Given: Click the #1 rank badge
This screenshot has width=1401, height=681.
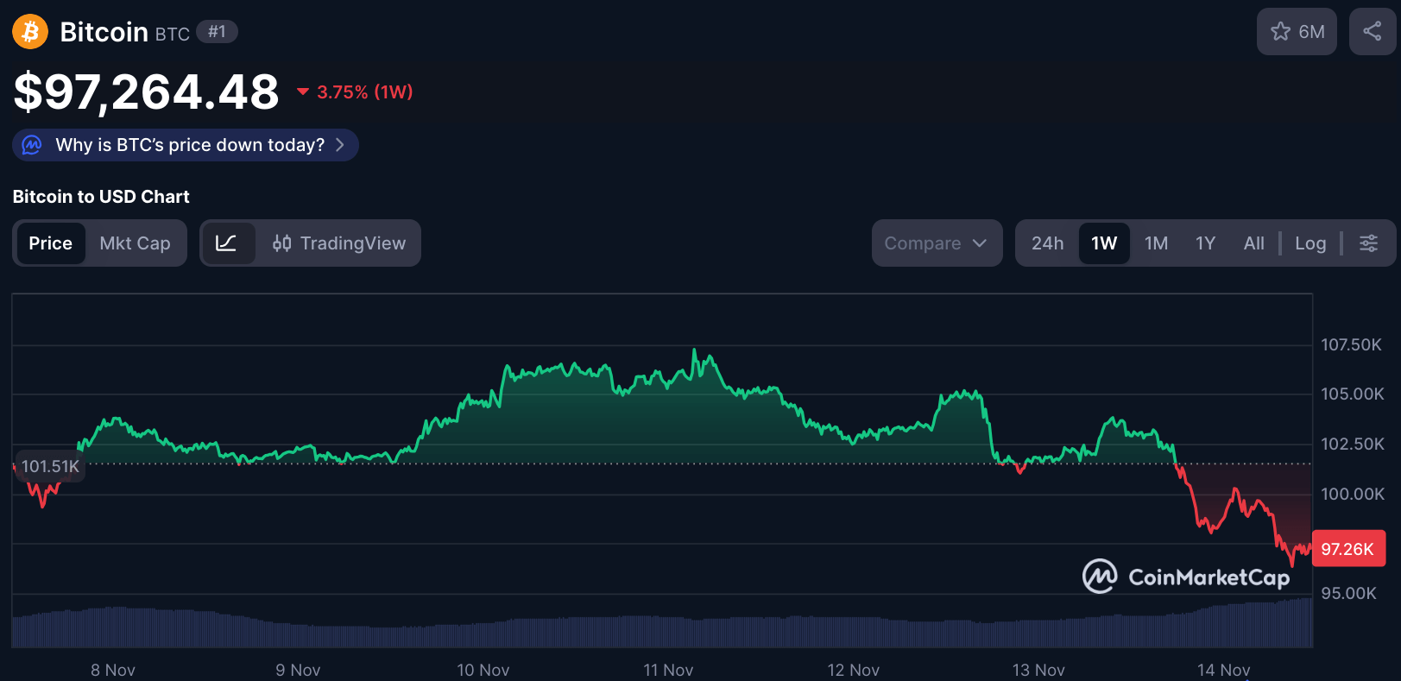Looking at the screenshot, I should 217,32.
